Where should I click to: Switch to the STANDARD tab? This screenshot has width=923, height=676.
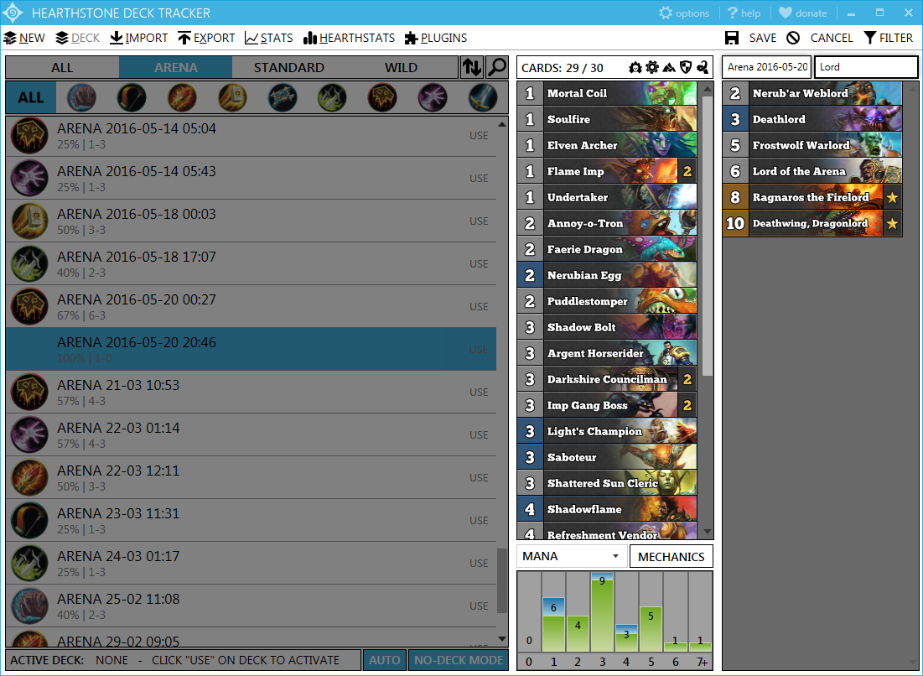click(x=288, y=67)
